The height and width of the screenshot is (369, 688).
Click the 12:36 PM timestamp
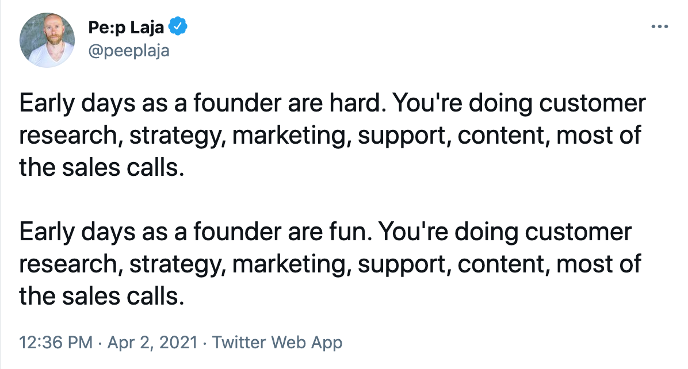pyautogui.click(x=55, y=343)
